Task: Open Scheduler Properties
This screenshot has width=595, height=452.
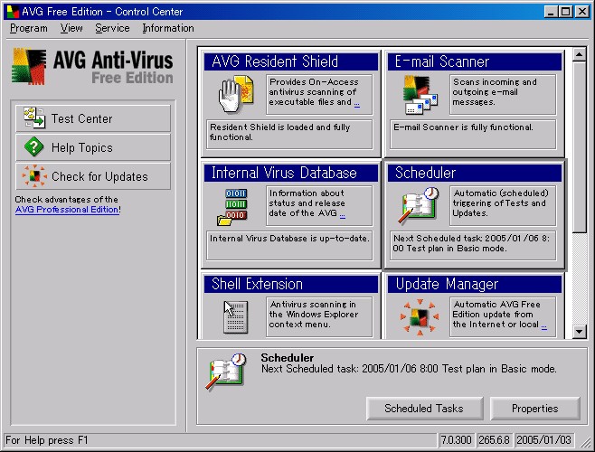Action: 534,409
